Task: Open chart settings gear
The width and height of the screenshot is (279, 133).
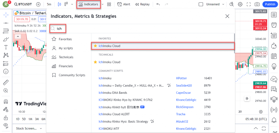Action: (x=240, y=4)
